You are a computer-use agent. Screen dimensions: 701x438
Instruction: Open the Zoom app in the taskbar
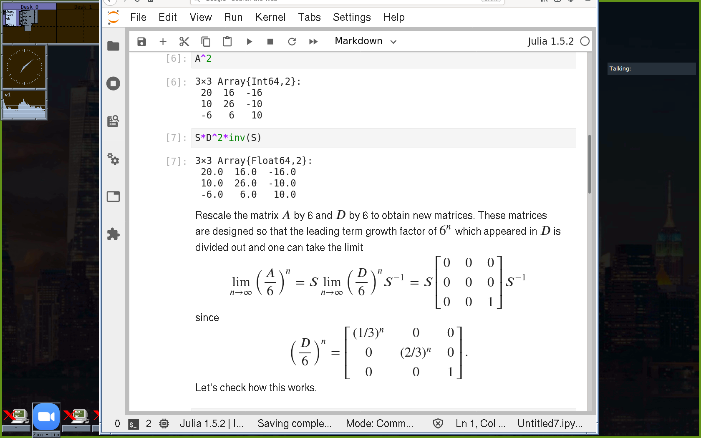pos(46,417)
